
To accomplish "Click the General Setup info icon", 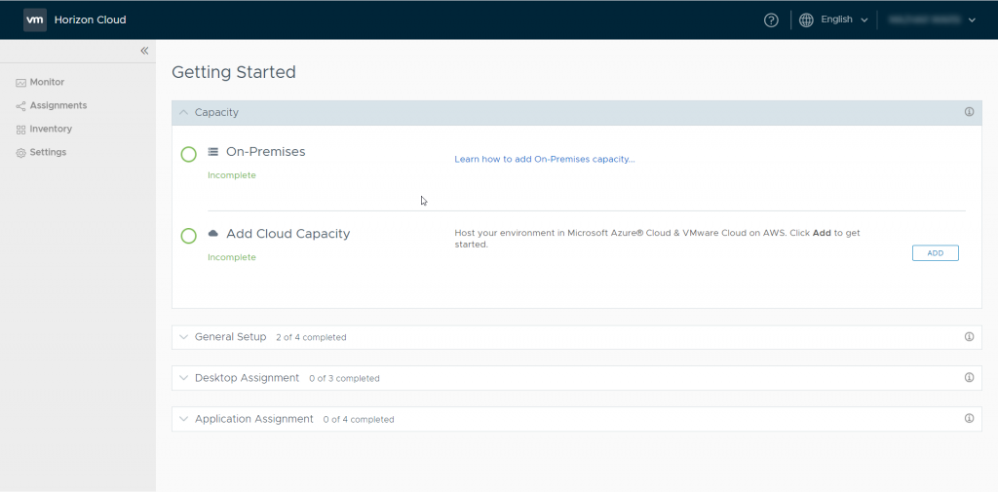I will click(x=969, y=337).
